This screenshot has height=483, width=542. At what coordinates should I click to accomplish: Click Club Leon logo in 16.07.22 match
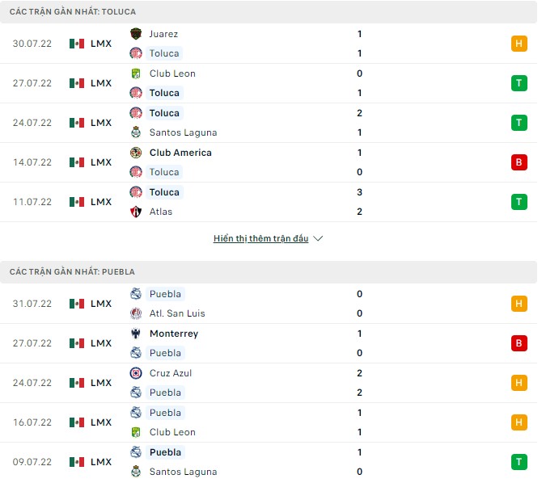pos(136,432)
